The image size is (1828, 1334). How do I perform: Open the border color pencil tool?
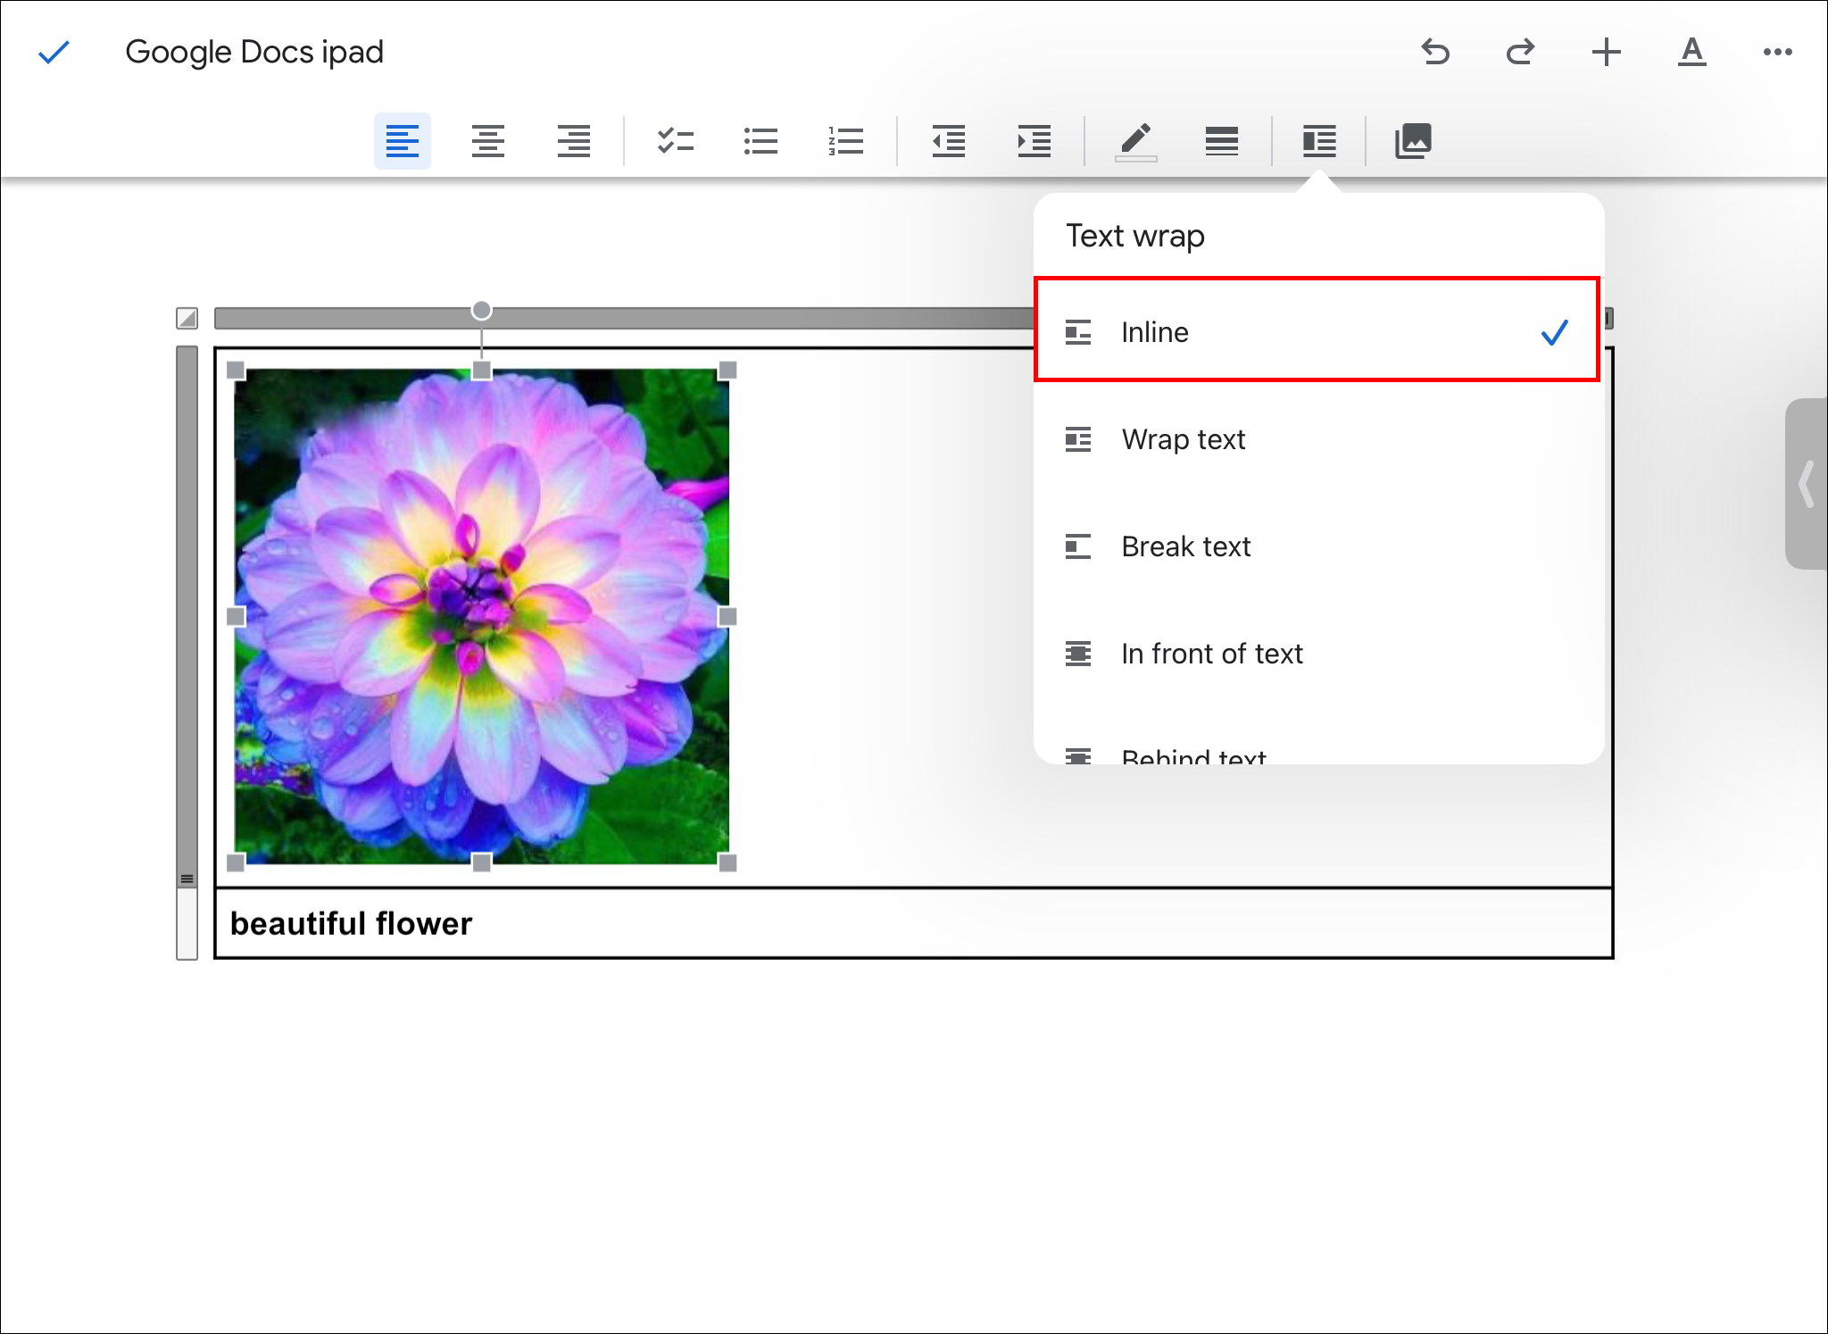click(x=1135, y=141)
